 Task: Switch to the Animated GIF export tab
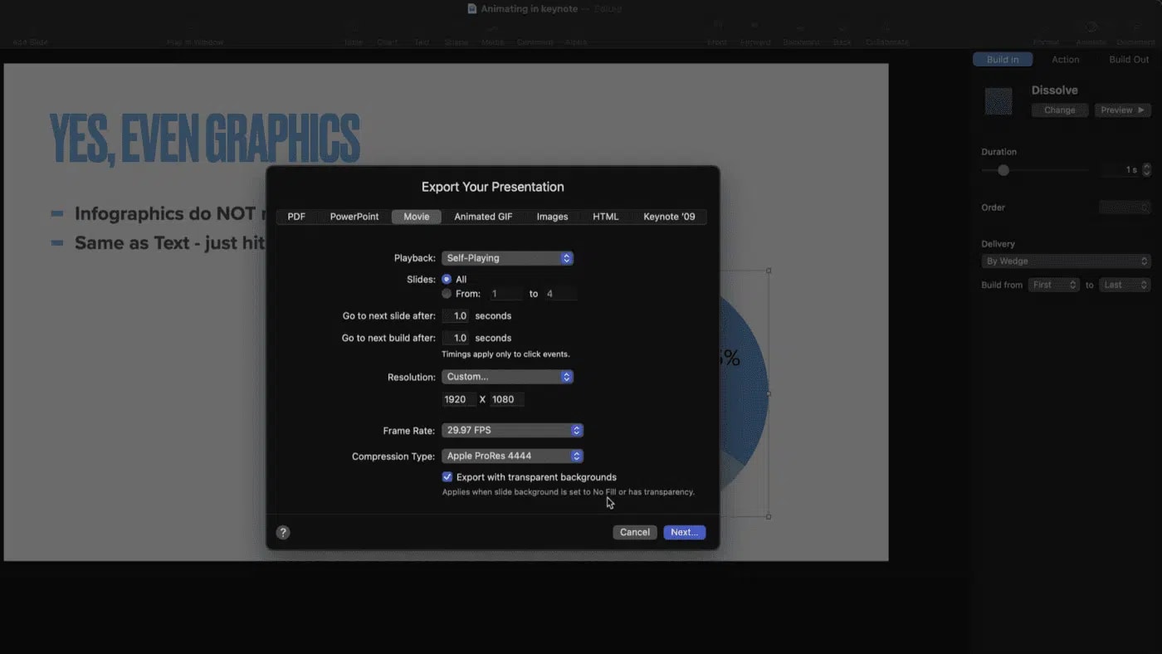point(483,217)
